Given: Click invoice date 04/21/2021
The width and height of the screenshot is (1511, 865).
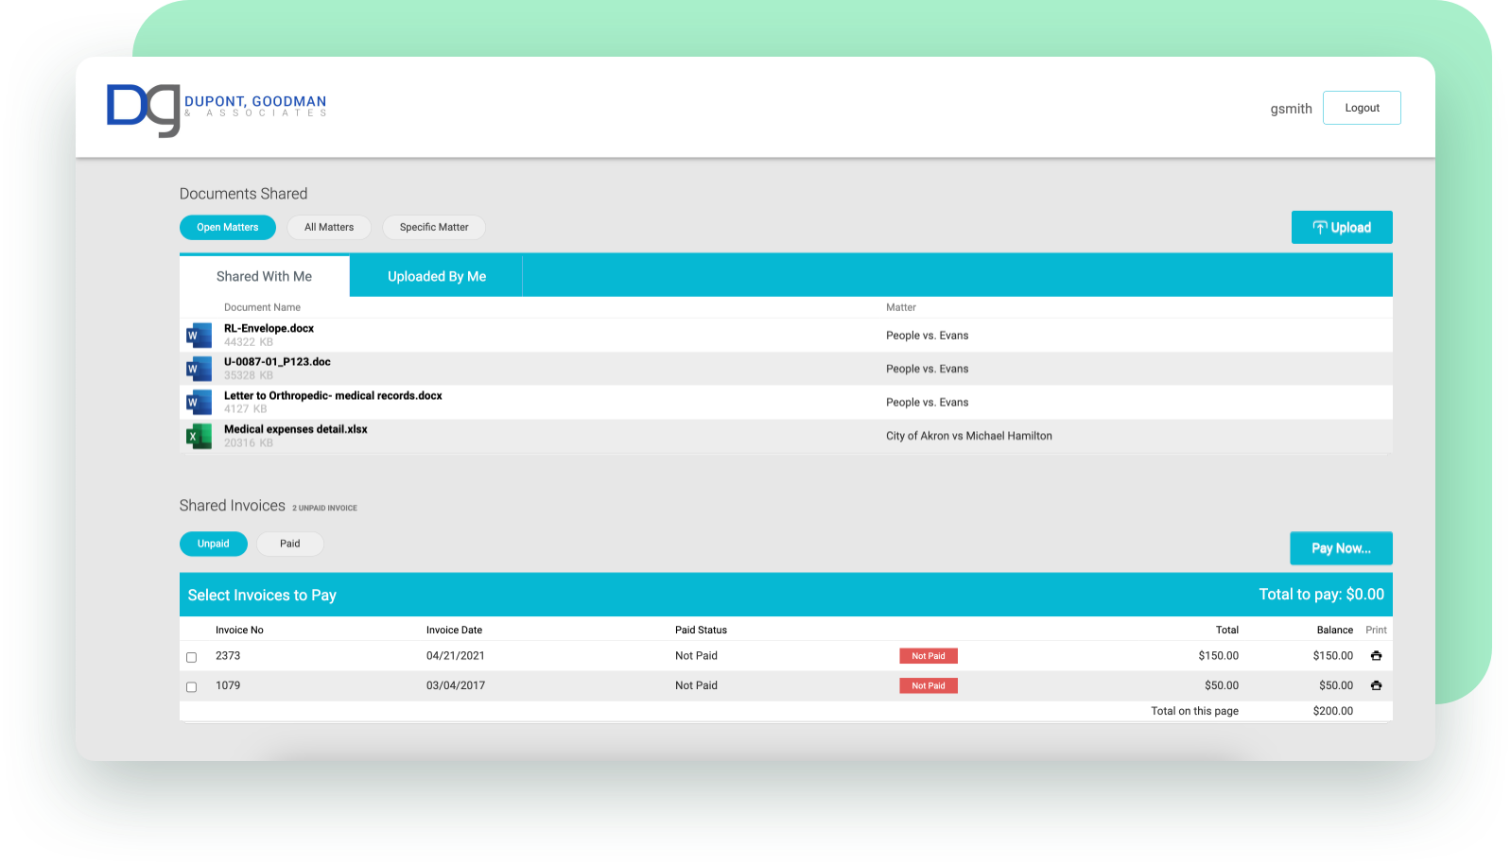Looking at the screenshot, I should pyautogui.click(x=456, y=656).
